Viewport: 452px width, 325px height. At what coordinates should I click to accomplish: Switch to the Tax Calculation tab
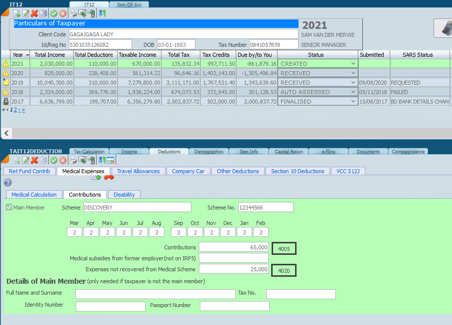coord(89,151)
